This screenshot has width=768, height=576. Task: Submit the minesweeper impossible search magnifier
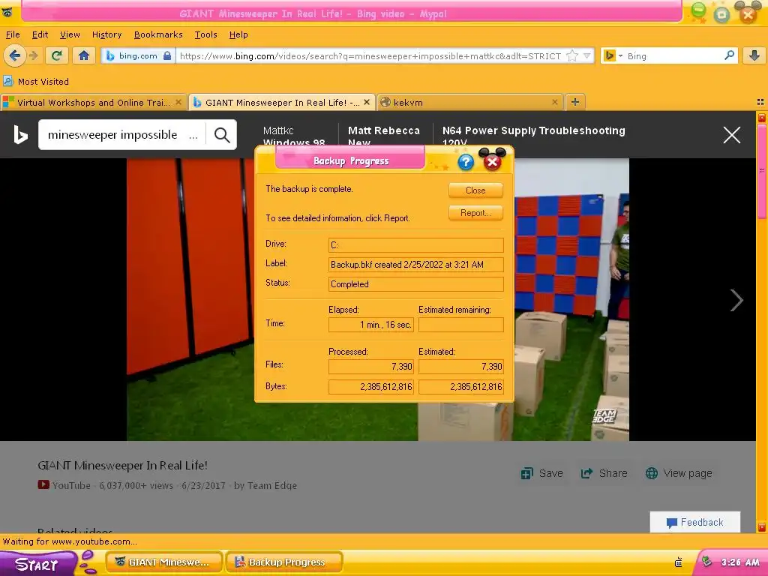click(222, 135)
